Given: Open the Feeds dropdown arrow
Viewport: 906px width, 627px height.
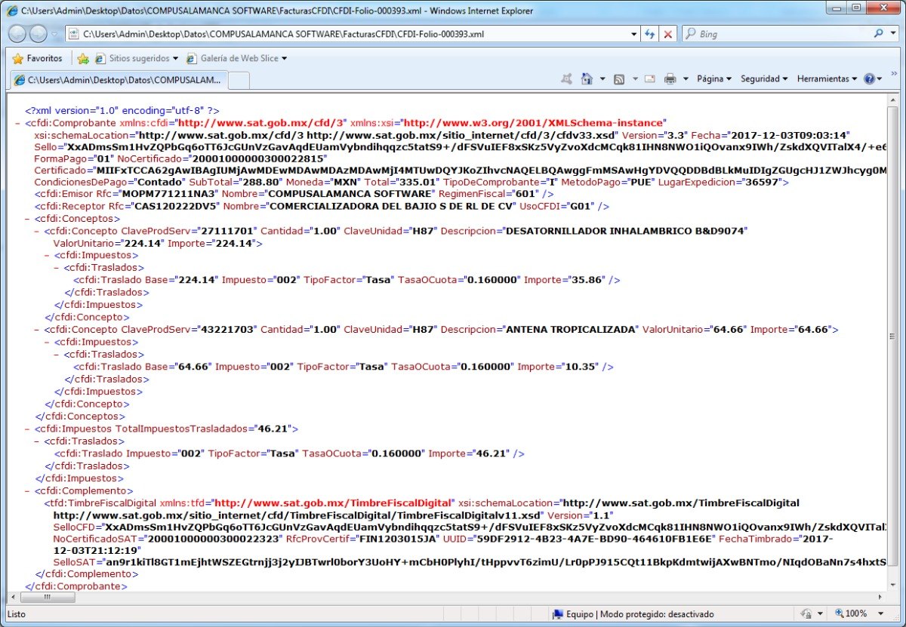Looking at the screenshot, I should pos(633,78).
